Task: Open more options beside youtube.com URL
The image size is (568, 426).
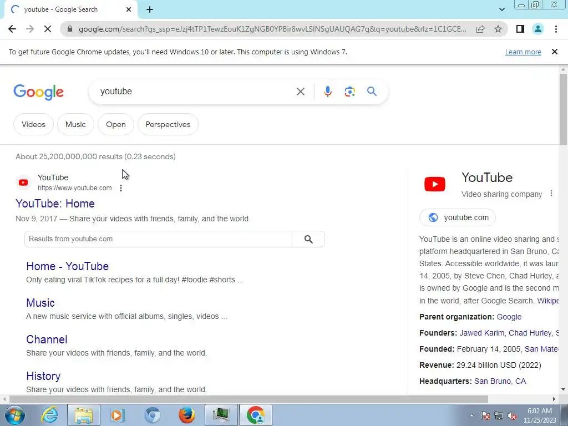Action: [120, 188]
